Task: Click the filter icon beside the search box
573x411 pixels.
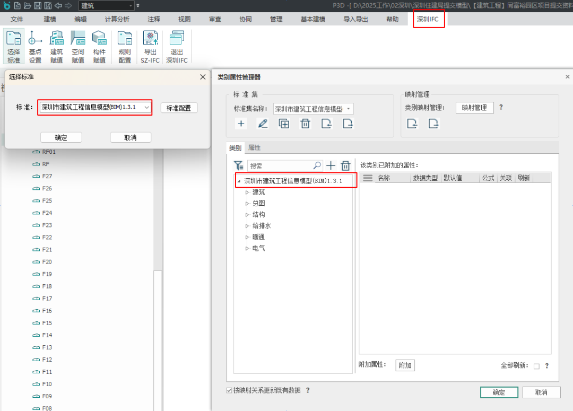Action: point(239,165)
